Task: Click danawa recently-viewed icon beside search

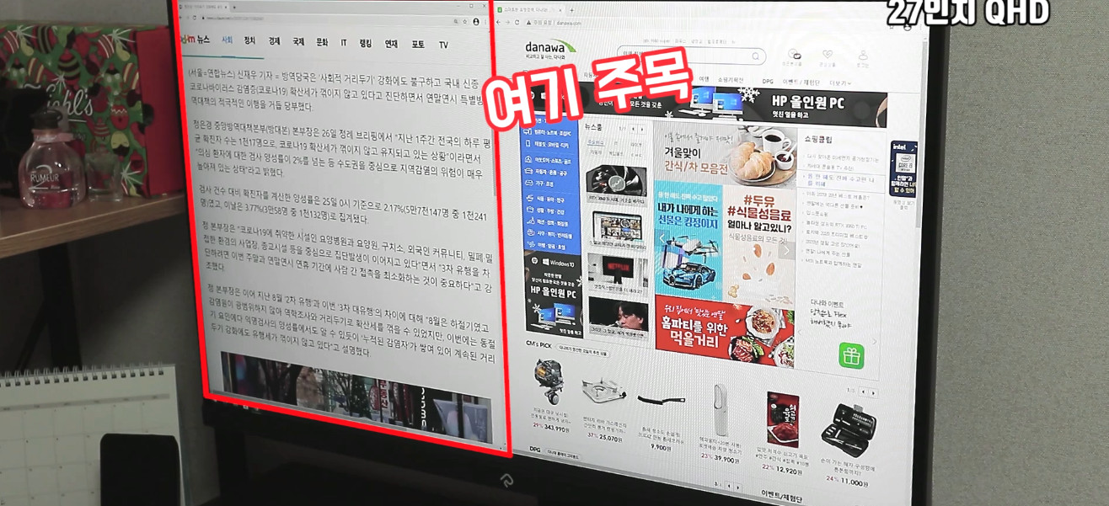Action: [793, 57]
